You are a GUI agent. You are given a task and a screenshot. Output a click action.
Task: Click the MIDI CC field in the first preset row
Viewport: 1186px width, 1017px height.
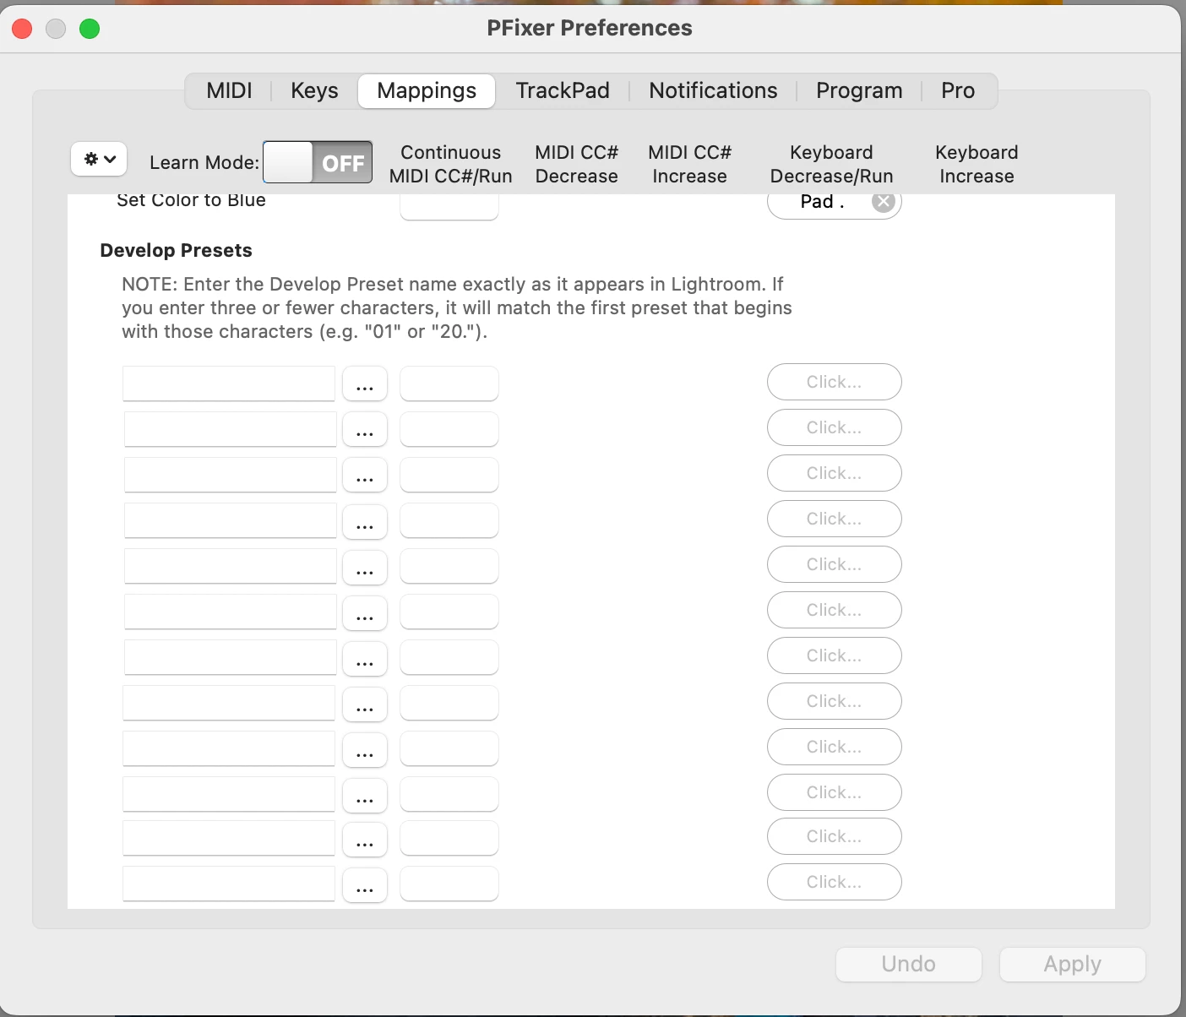pos(449,383)
